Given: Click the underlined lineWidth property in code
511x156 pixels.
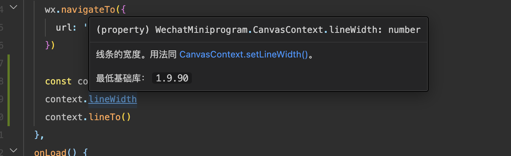Looking at the screenshot, I should tap(113, 99).
